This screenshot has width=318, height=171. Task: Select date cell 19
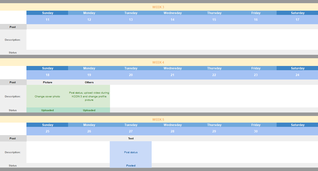coord(89,75)
